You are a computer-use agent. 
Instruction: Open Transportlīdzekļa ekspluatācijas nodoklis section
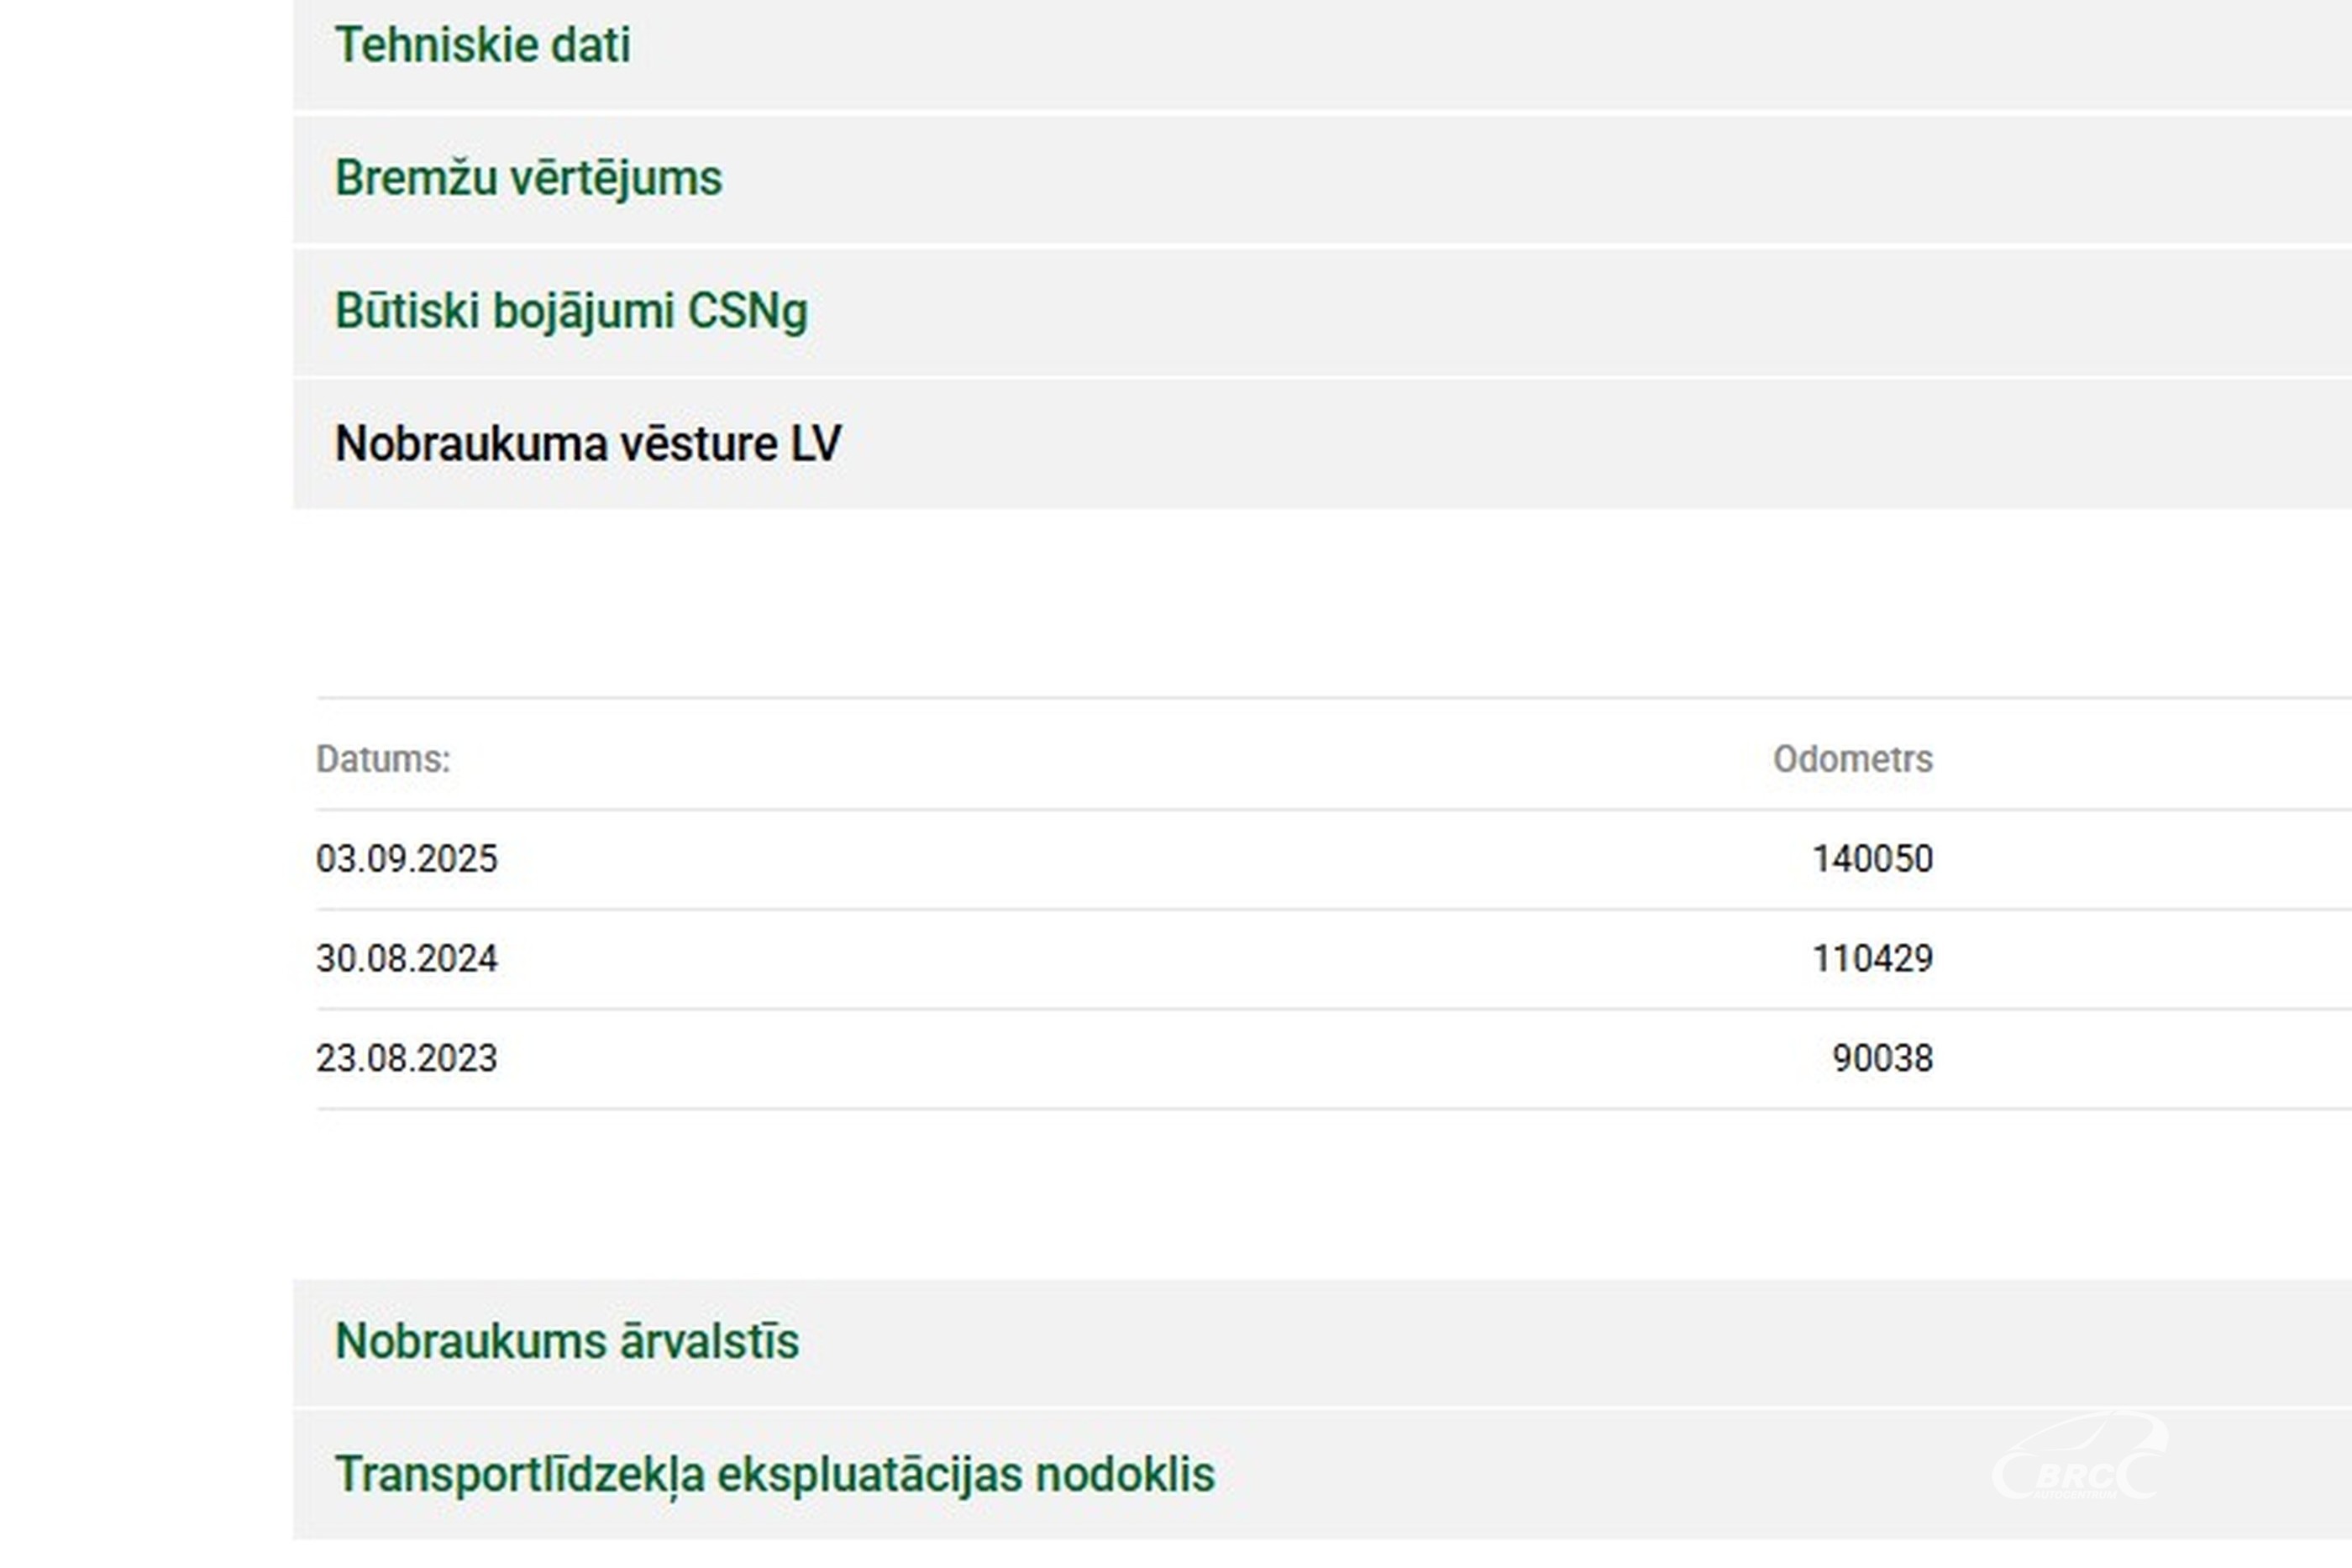pos(774,1475)
